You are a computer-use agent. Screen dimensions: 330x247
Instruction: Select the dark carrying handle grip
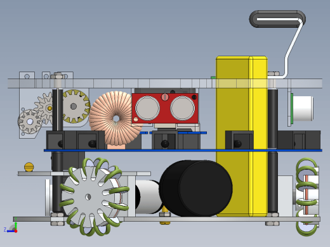pos(277,19)
